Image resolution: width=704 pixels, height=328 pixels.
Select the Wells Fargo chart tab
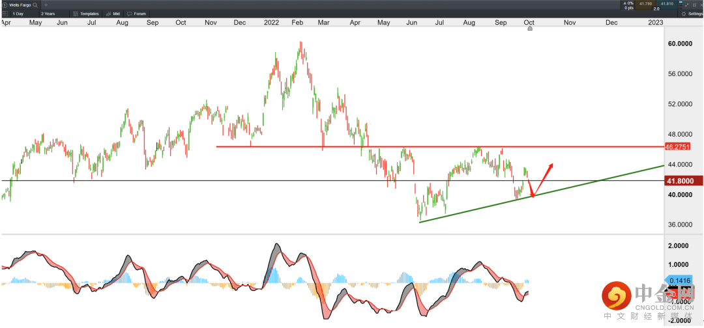coord(21,5)
